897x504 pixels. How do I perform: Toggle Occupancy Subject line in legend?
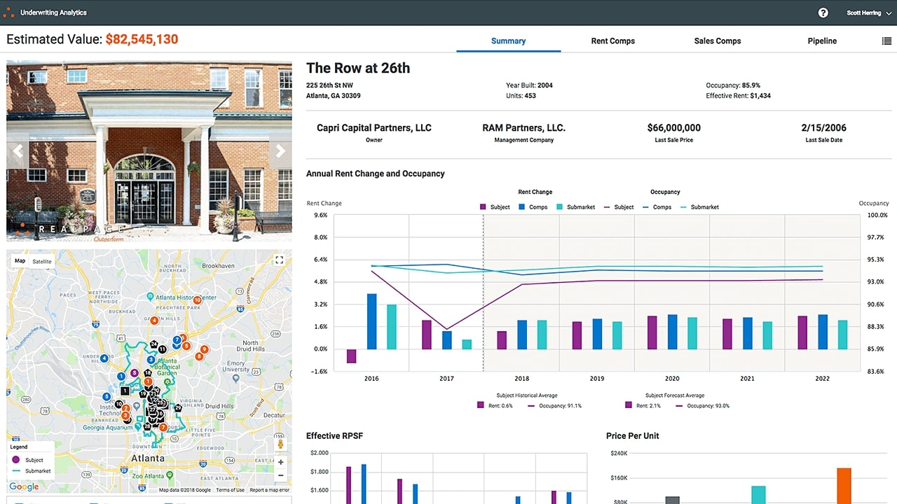(x=619, y=207)
